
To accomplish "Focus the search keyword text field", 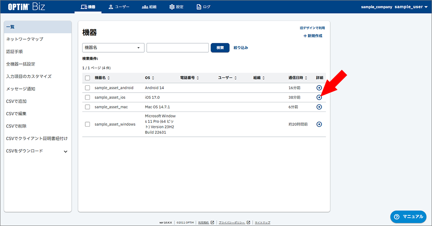I will (177, 48).
